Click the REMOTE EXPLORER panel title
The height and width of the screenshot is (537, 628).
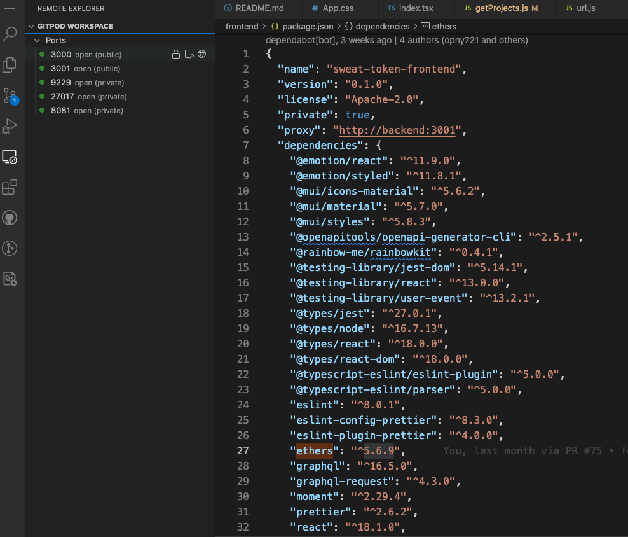[x=71, y=8]
